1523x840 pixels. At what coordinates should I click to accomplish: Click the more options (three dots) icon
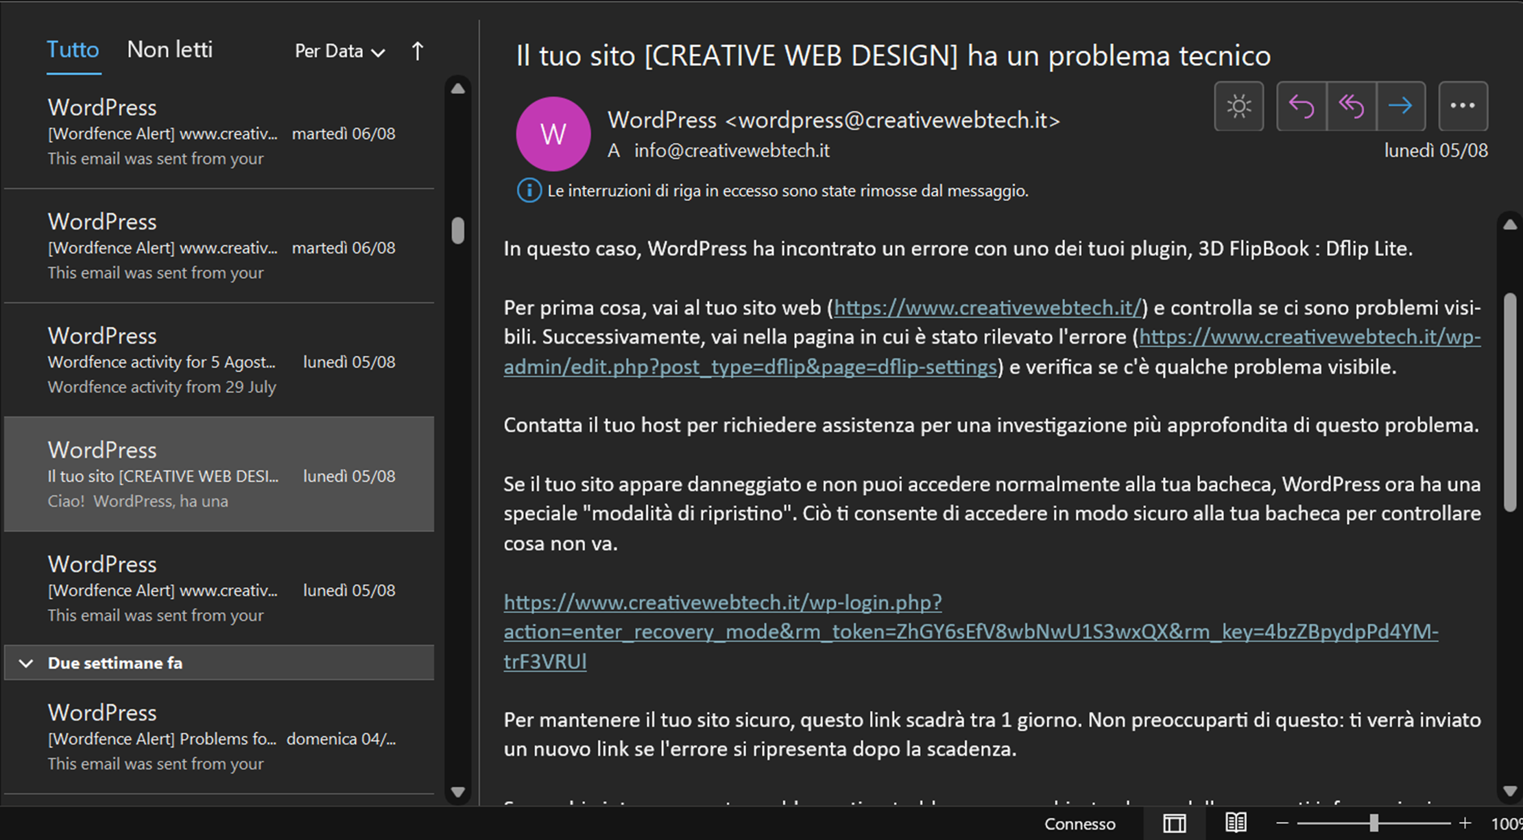[1462, 106]
